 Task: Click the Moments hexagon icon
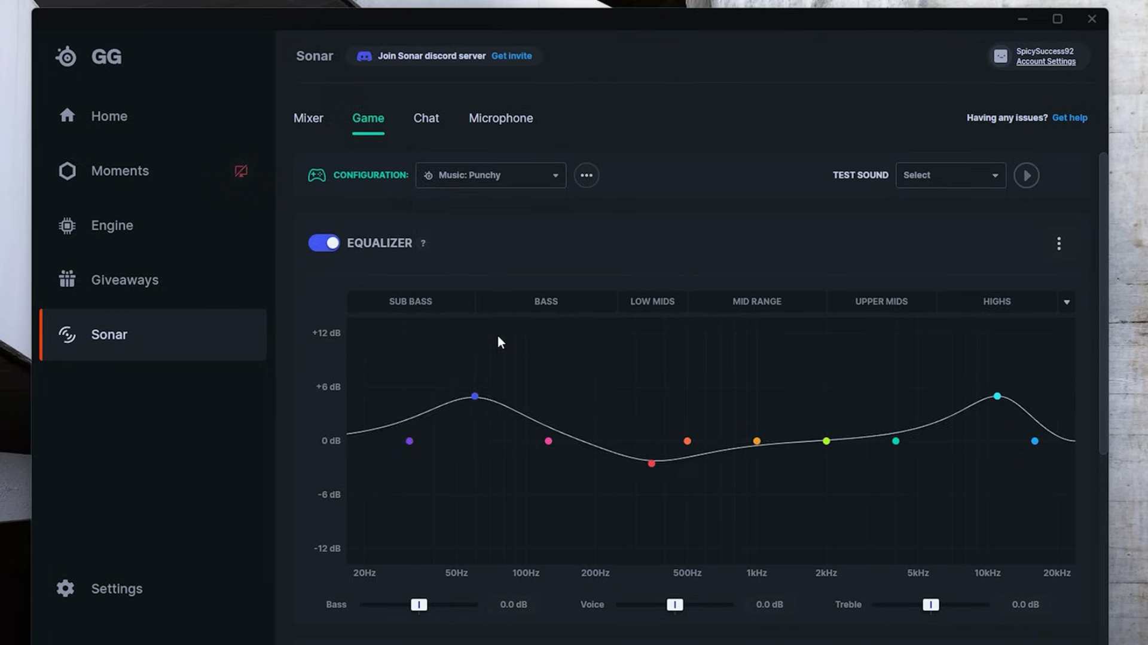pyautogui.click(x=67, y=171)
